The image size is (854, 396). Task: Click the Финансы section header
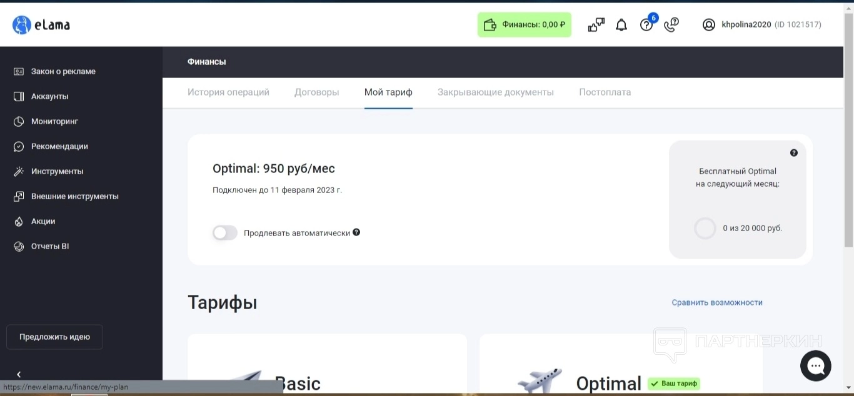click(207, 62)
